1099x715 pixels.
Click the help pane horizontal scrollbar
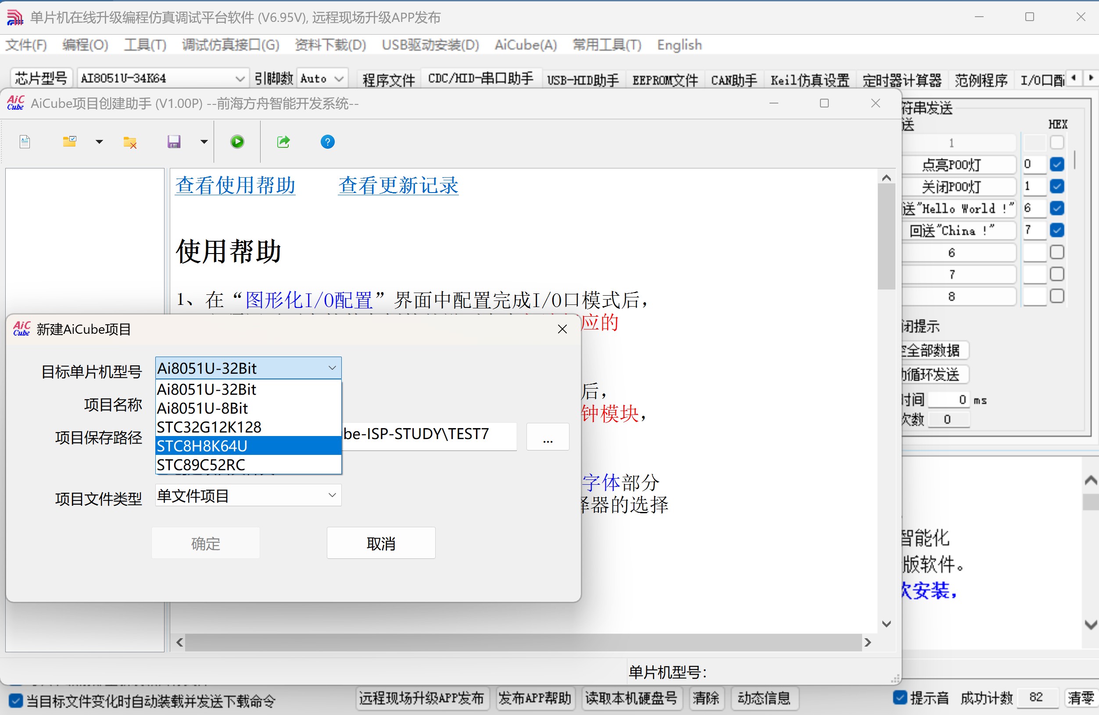click(523, 642)
